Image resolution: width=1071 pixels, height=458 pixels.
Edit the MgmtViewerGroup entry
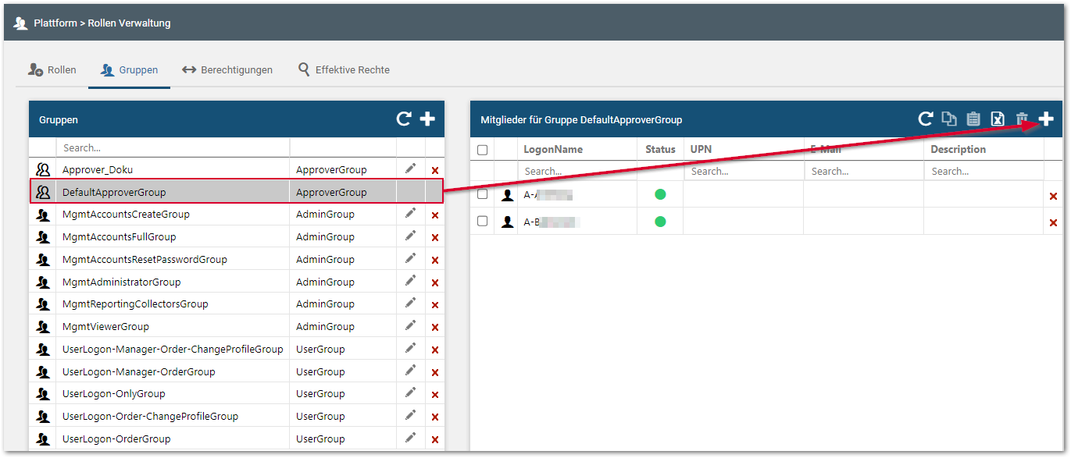[x=410, y=325]
